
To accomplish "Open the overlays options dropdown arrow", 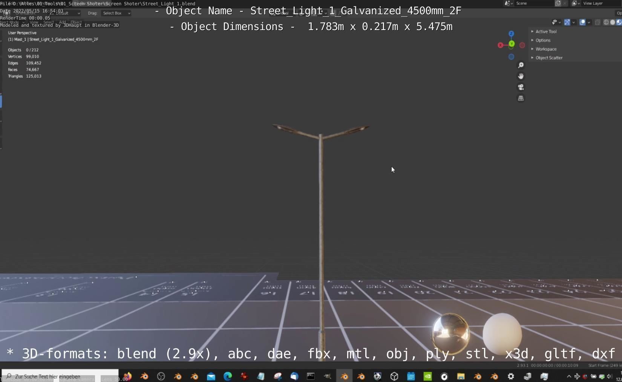I will (x=589, y=23).
